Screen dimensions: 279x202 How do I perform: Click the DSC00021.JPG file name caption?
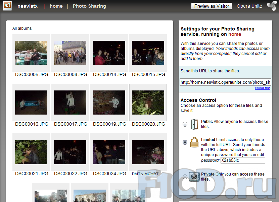[32, 174]
